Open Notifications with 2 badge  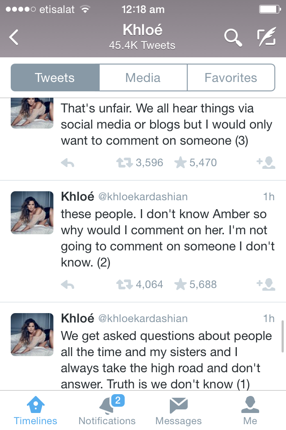tap(107, 411)
